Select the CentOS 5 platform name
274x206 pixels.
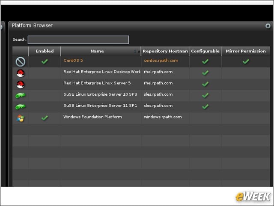[x=73, y=61]
